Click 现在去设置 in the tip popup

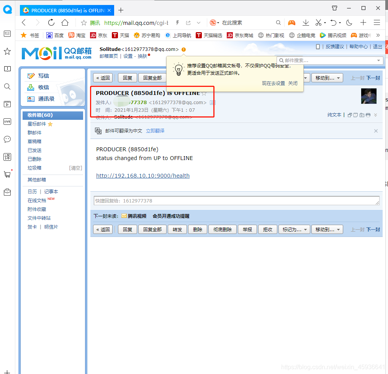click(273, 83)
